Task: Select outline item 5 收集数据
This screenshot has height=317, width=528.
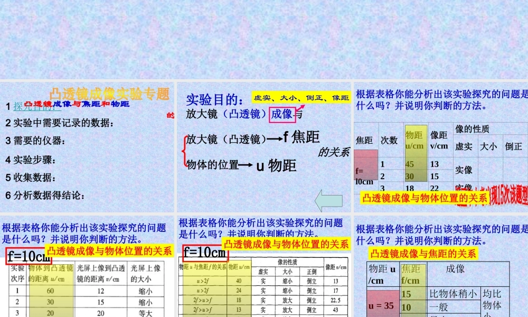Action: point(30,178)
